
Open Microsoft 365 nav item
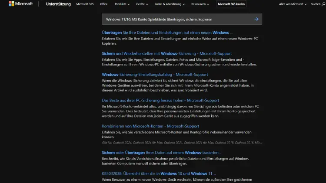coord(85,4)
